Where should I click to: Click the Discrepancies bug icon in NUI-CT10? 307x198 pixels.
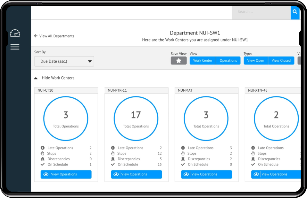coord(43,159)
